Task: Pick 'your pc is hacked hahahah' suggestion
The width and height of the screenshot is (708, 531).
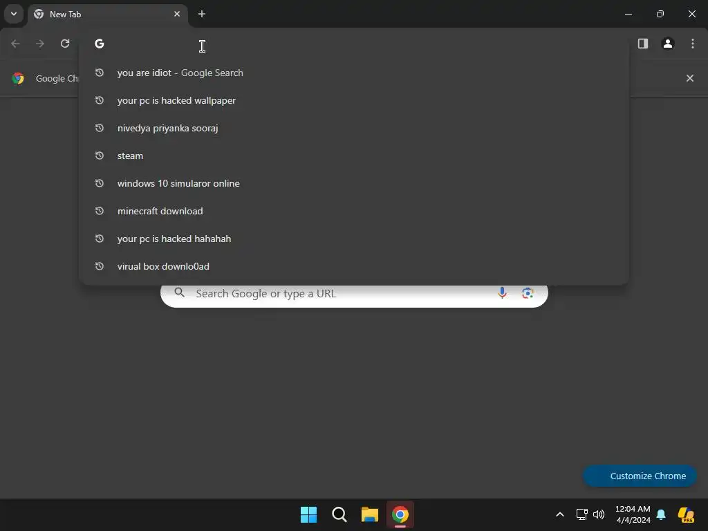Action: 354,239
